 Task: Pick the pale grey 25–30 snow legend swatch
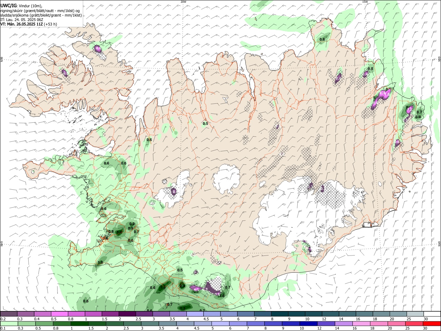[x=415, y=314]
